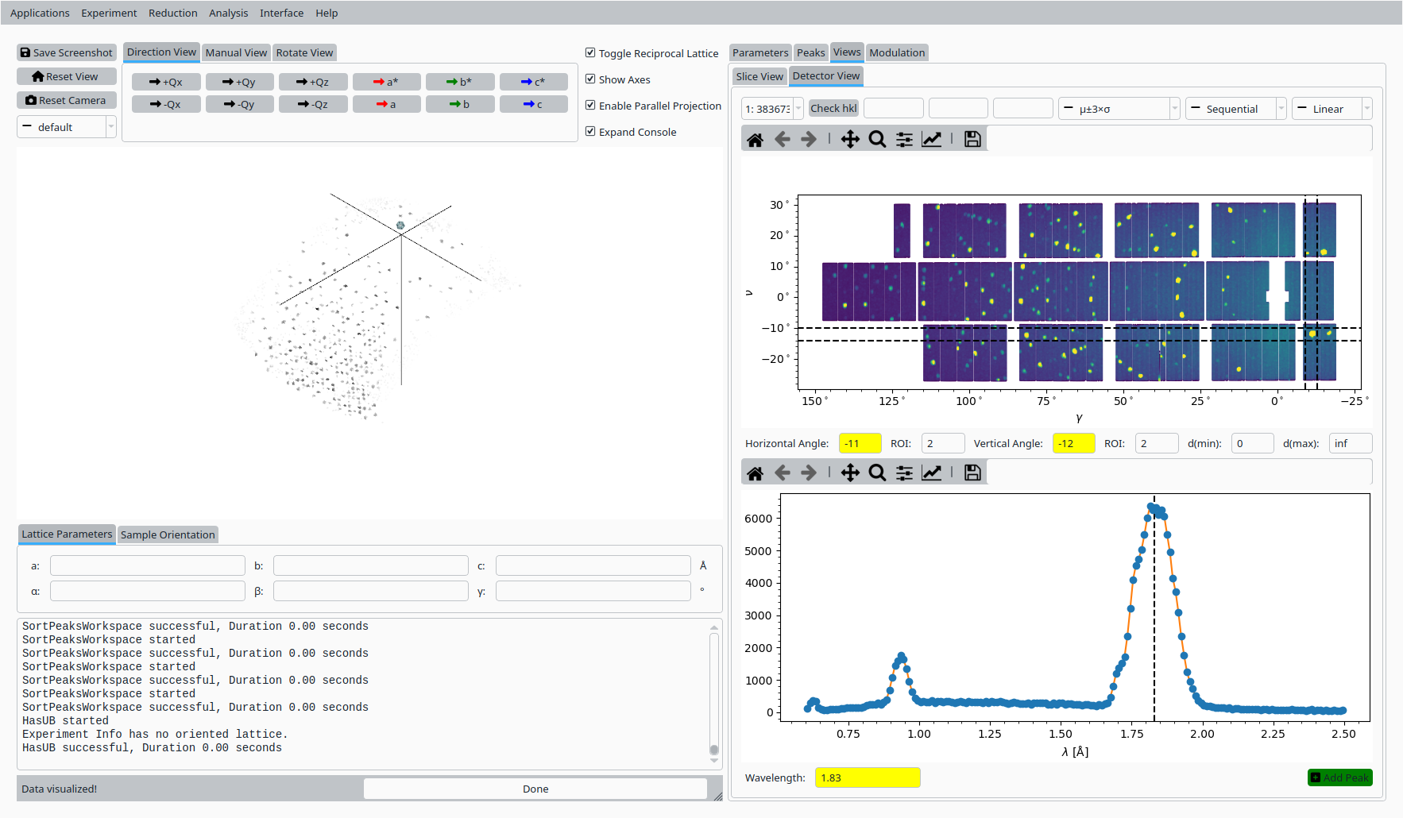The image size is (1403, 818).
Task: Activate the zoom magnifier in detector view toolbar
Action: (x=877, y=140)
